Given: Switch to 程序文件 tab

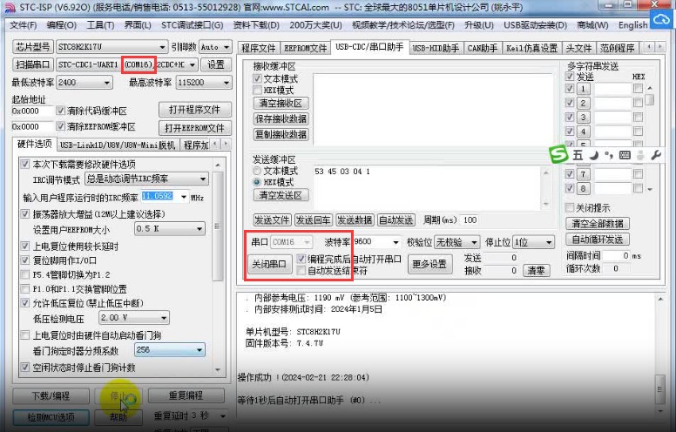Looking at the screenshot, I should (x=258, y=48).
